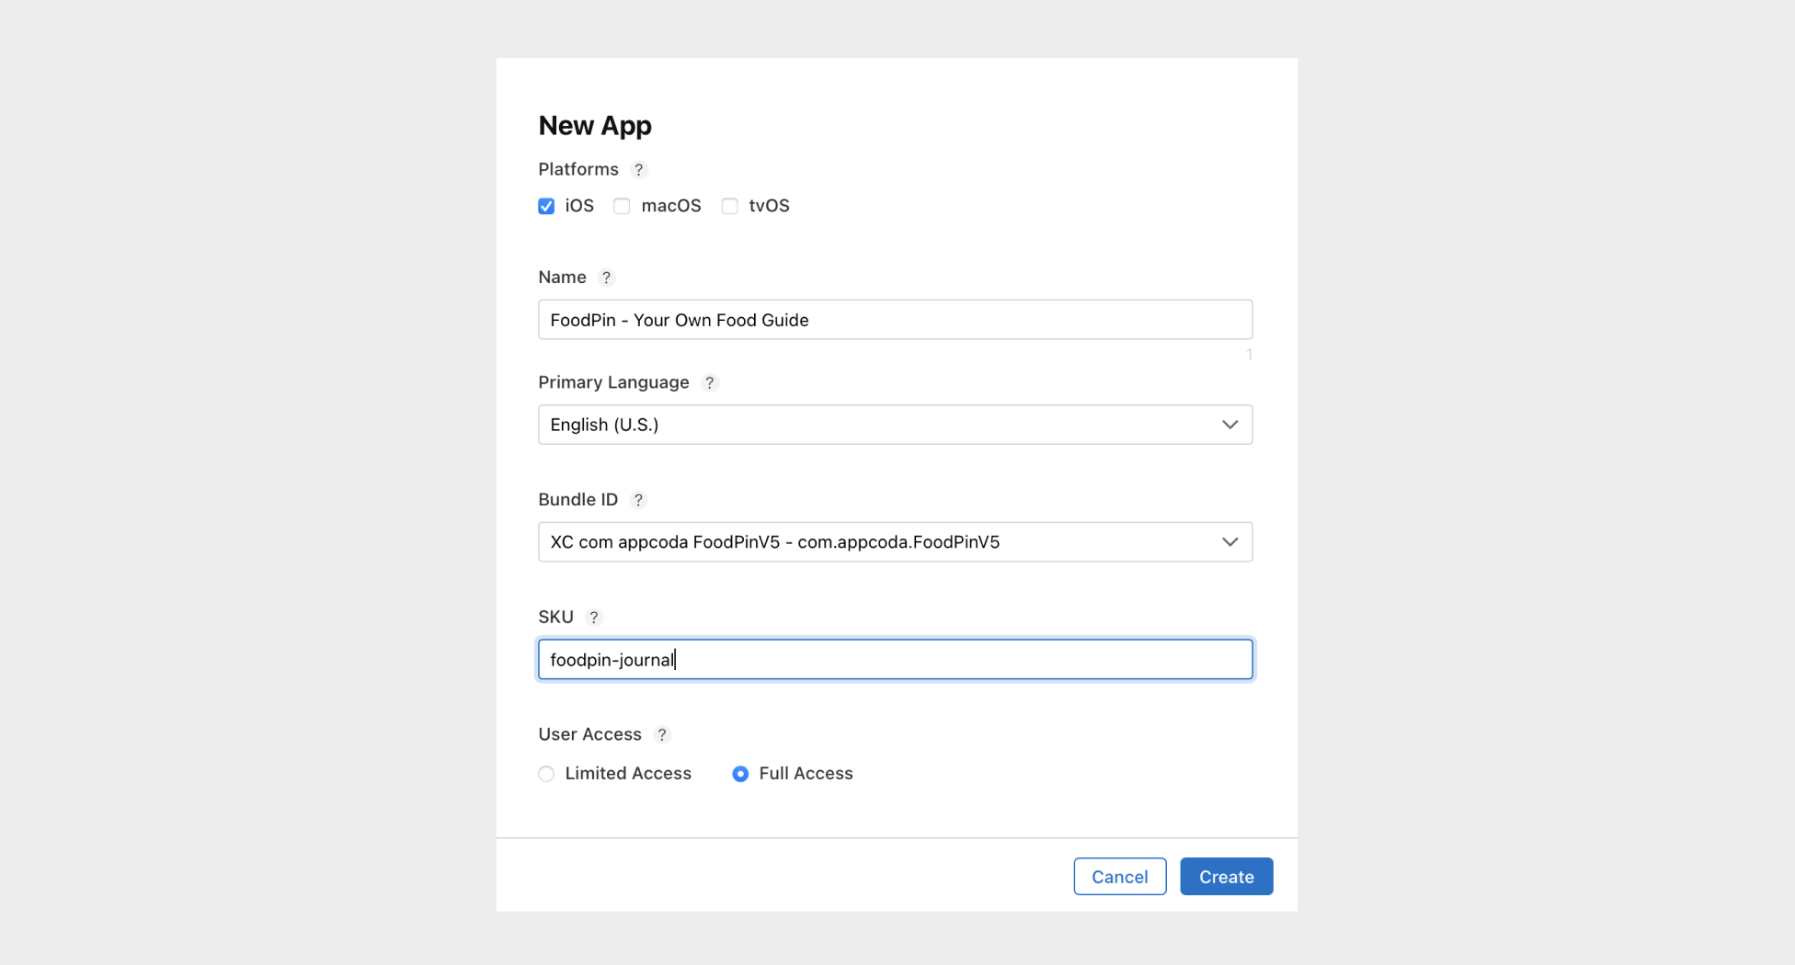
Task: Click the Create button
Action: click(1226, 876)
